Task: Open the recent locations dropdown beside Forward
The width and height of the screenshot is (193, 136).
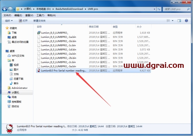Action: click(14, 9)
